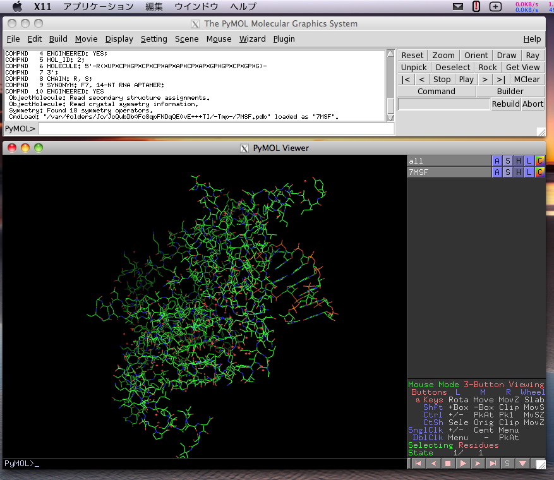Click the output log scrollbar

pos(390,86)
